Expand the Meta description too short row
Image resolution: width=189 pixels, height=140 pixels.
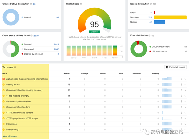[x=185, y=101]
